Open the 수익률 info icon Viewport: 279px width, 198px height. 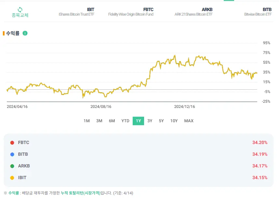pyautogui.click(x=25, y=33)
